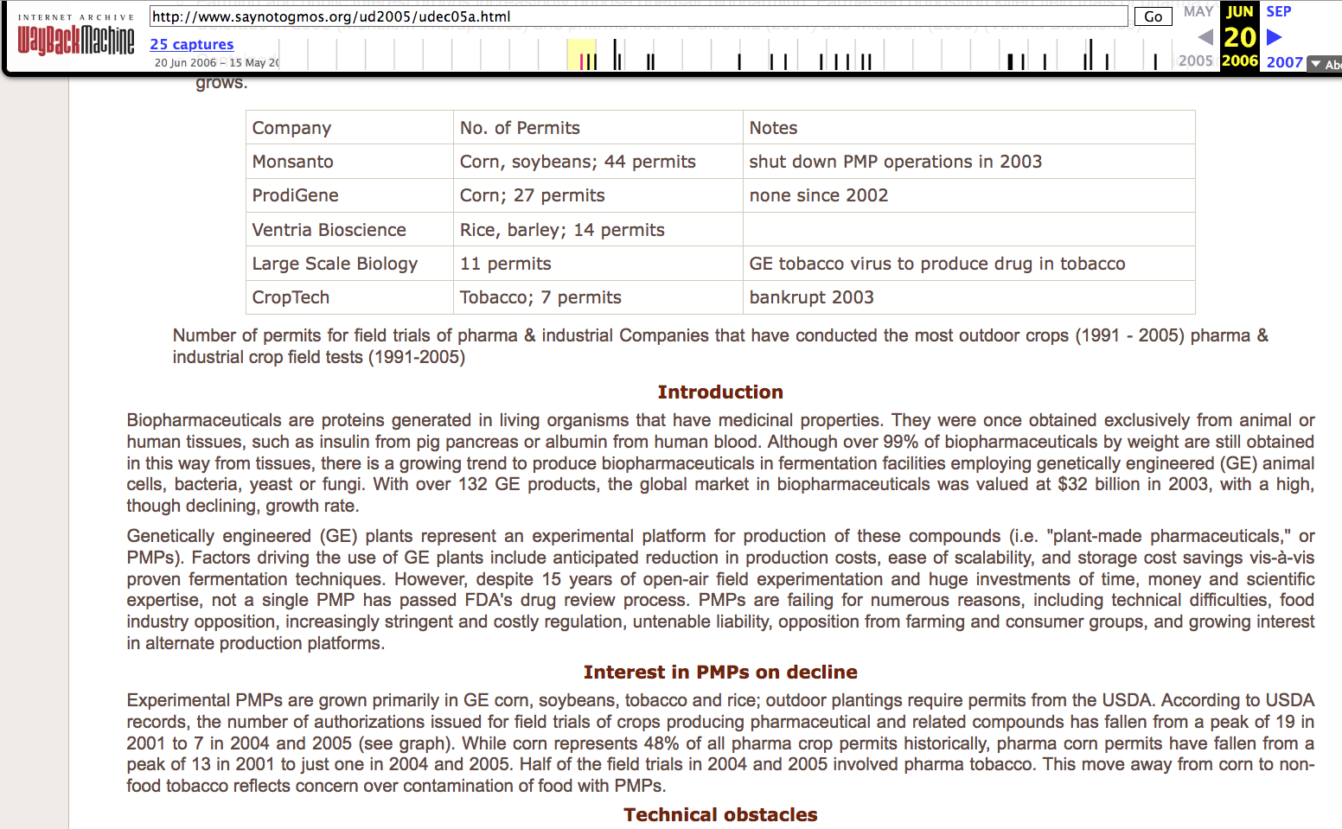Select the No. of Permits header cell
Image resolution: width=1342 pixels, height=829 pixels.
pos(598,127)
